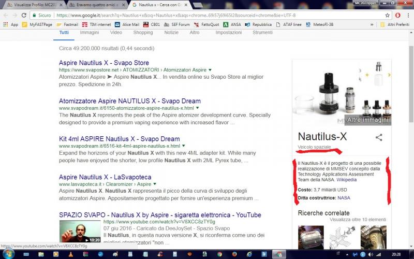
Task: Open dropdown arrow beside 6516-kit-4ml URL
Action: (x=184, y=146)
